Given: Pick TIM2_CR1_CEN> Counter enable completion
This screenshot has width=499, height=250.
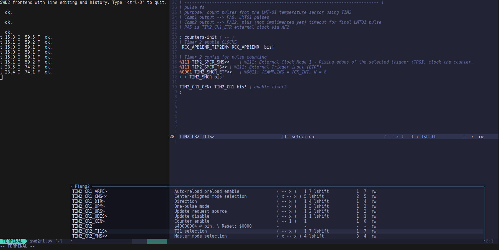Looking at the screenshot, I should [89, 221].
